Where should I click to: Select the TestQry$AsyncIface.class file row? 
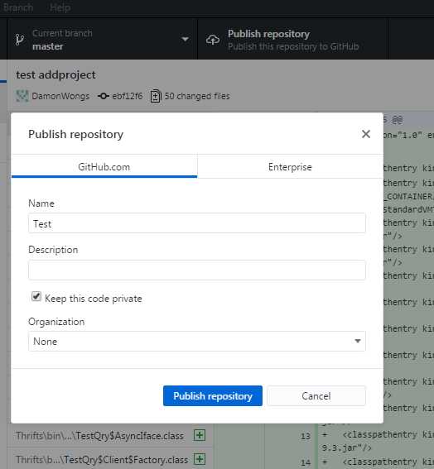(x=109, y=435)
